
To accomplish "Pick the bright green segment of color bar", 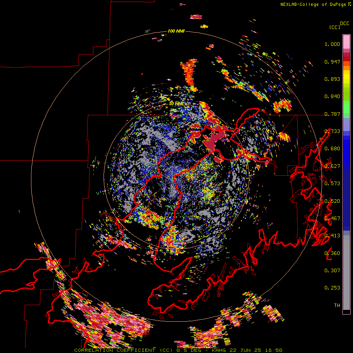I will pos(346,107).
